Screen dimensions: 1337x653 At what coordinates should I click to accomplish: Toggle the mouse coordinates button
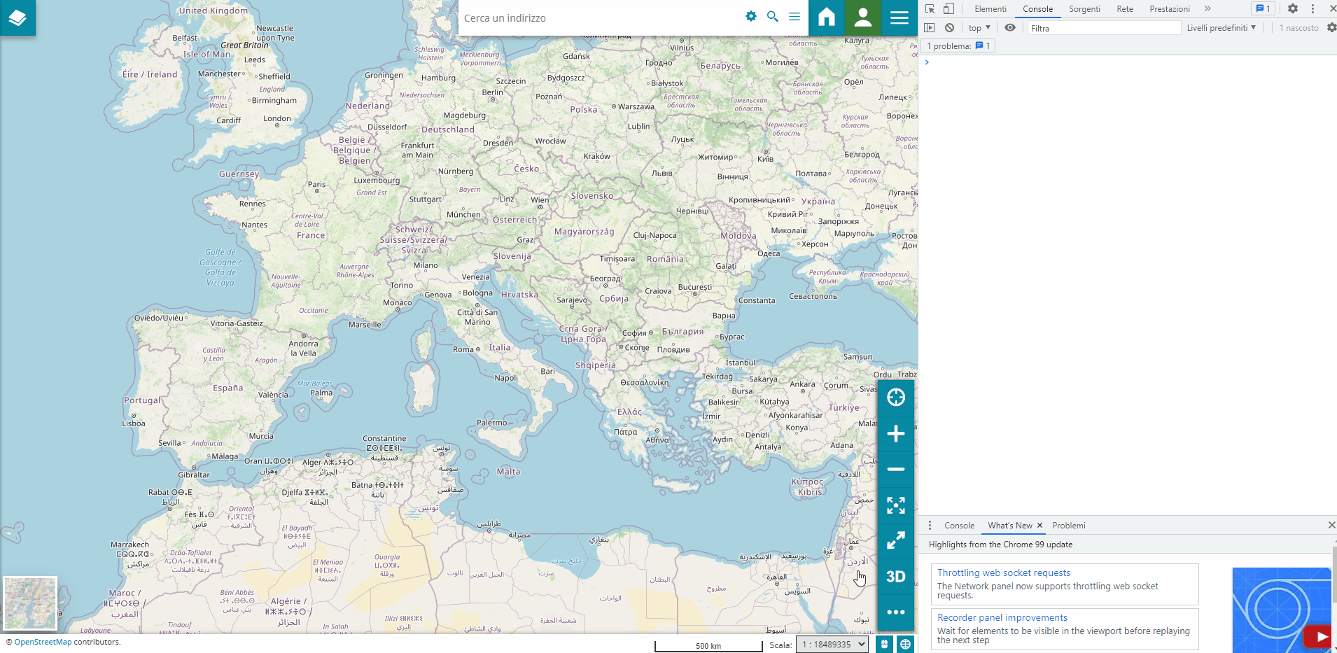pyautogui.click(x=884, y=644)
